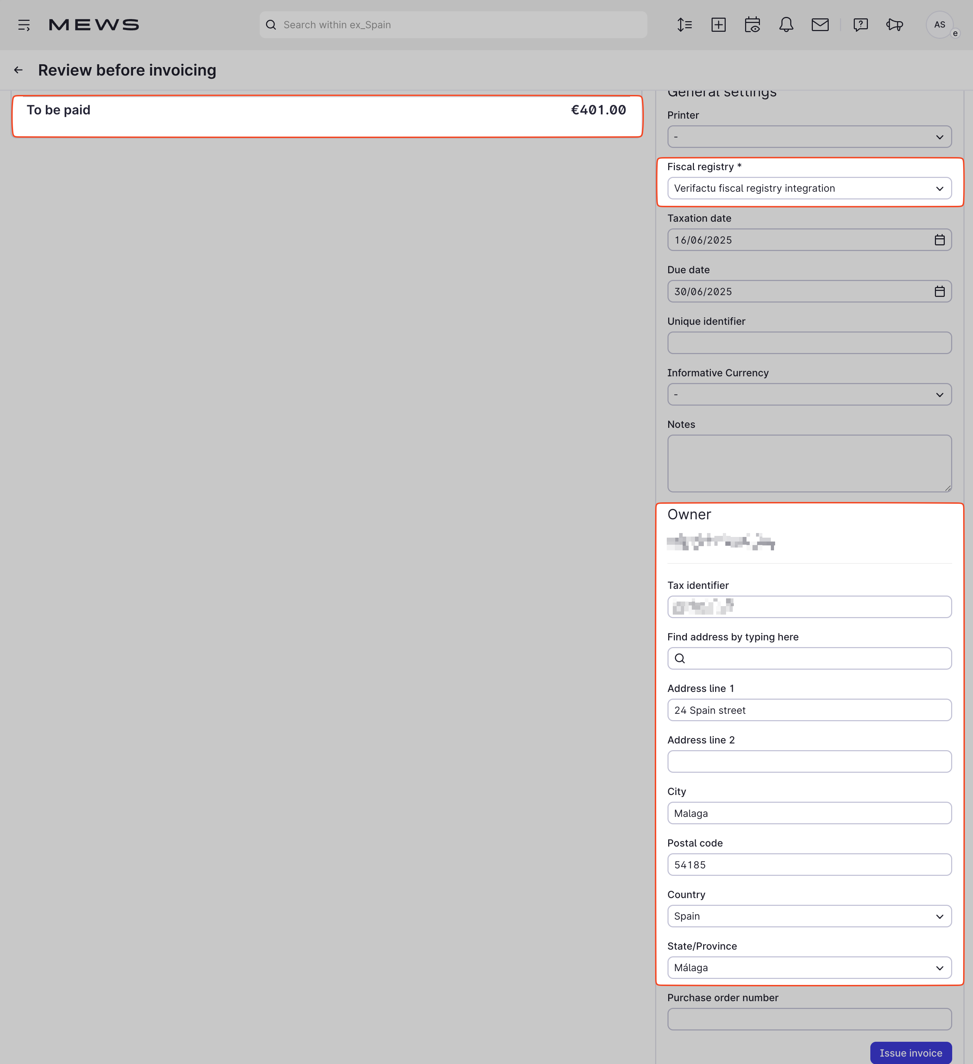Click the plus square create icon
The image size is (973, 1064).
(718, 25)
